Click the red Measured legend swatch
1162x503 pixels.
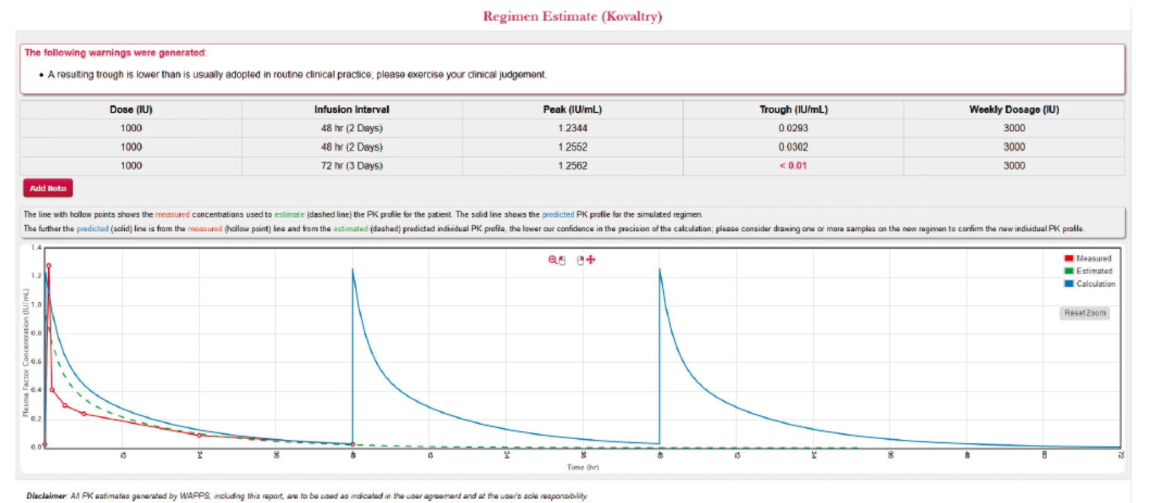click(1068, 258)
